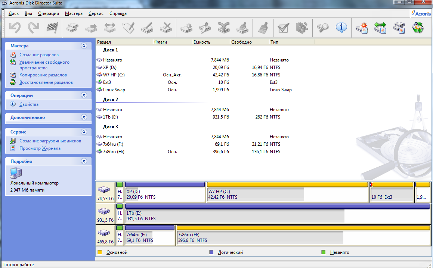Open Восстановление разделов wizard link

(x=46, y=82)
